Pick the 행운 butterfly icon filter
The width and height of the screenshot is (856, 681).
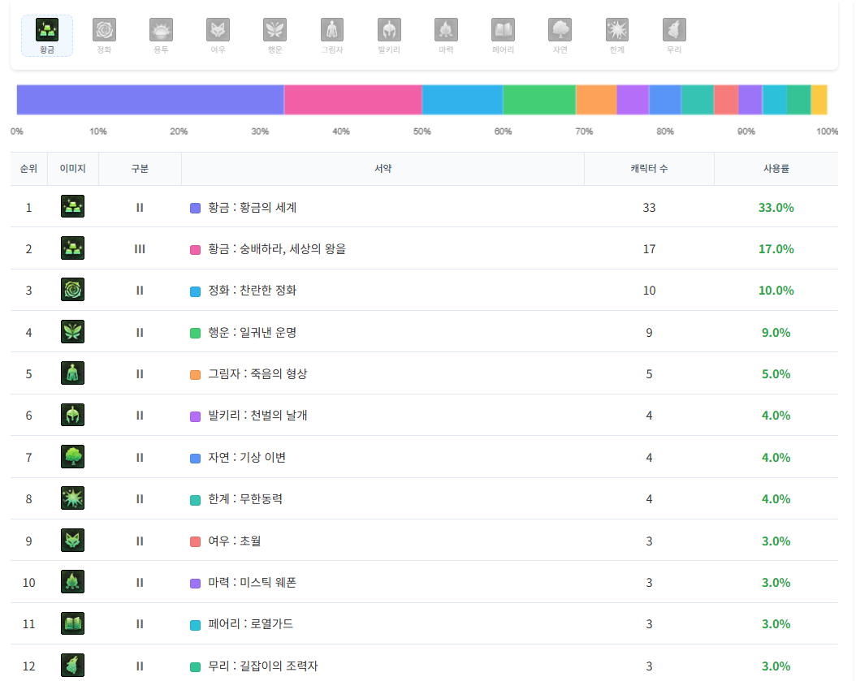275,31
